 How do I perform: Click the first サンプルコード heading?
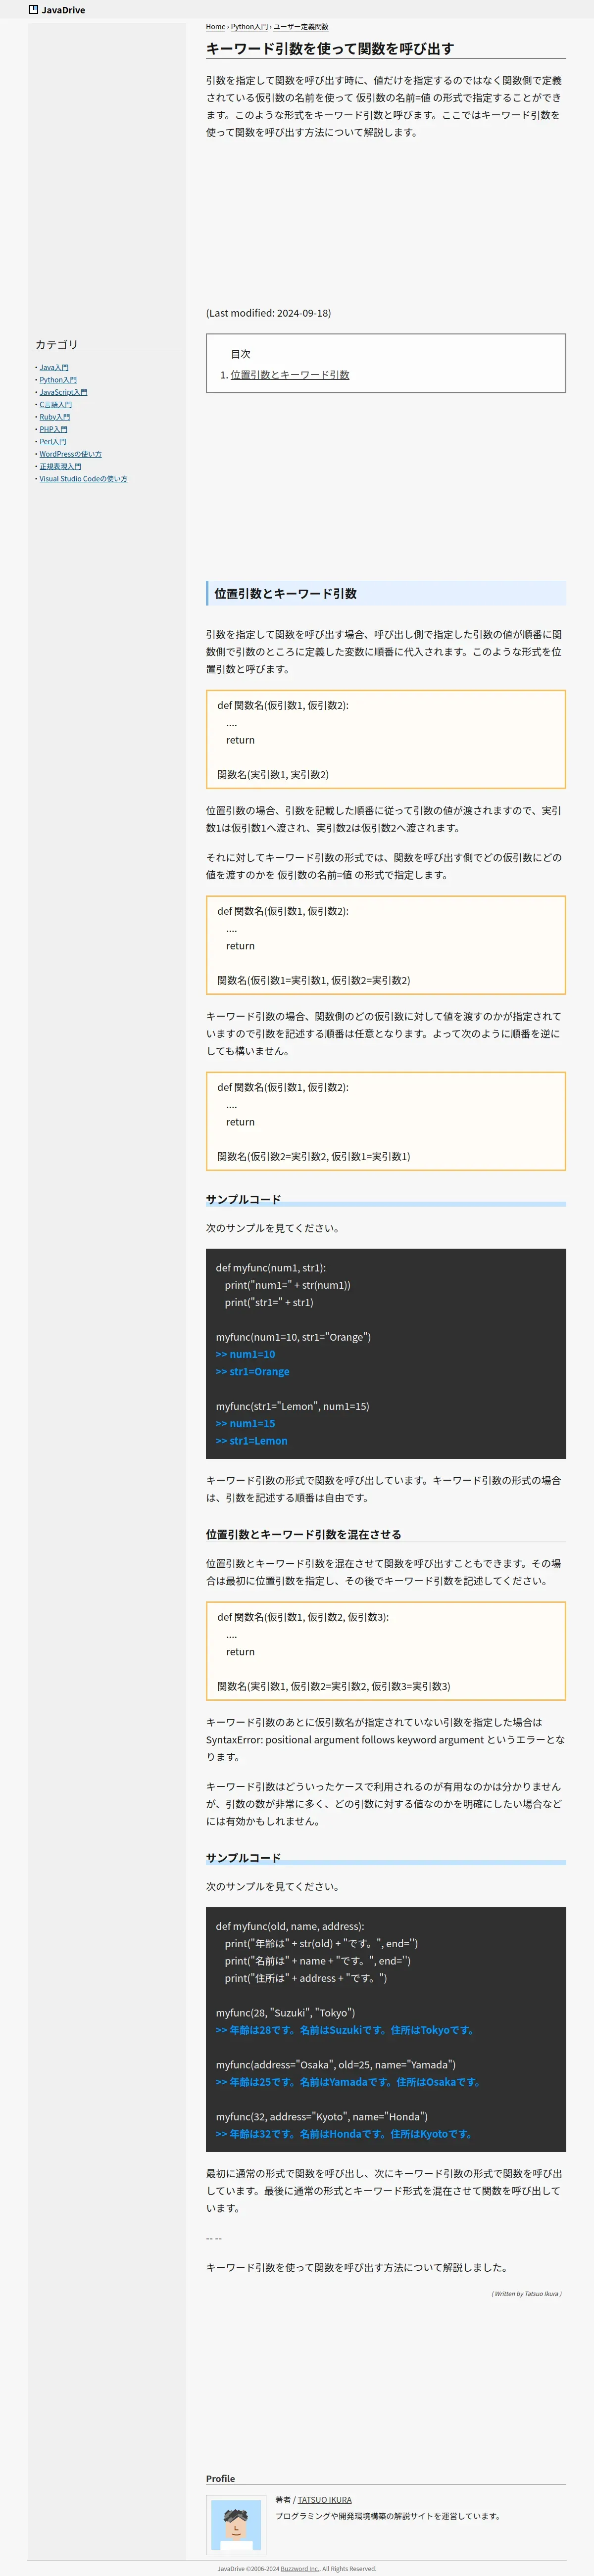point(243,1199)
